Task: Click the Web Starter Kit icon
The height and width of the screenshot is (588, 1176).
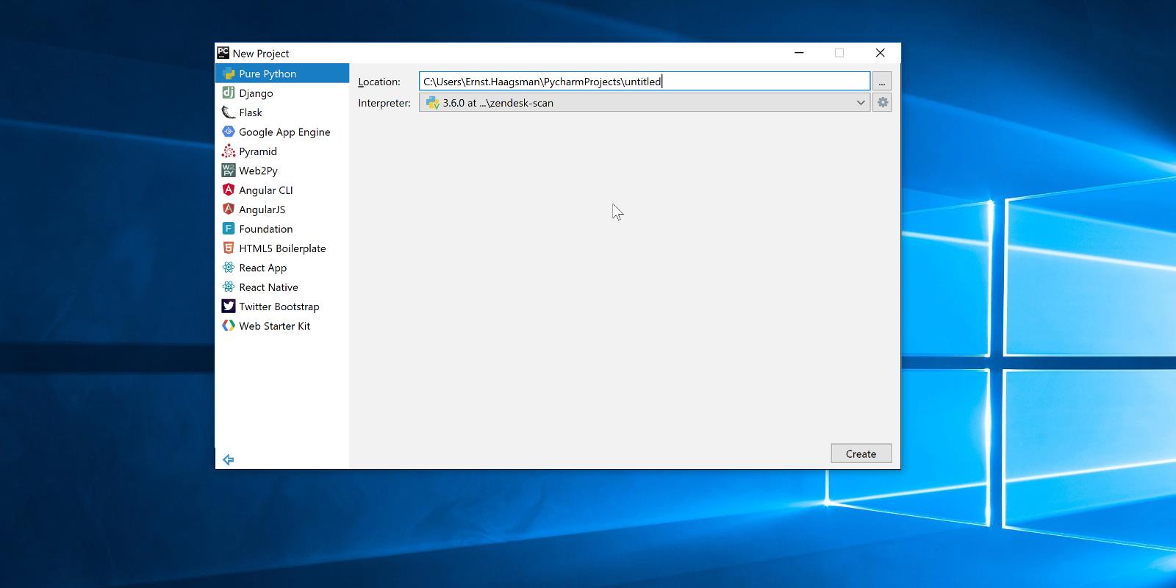Action: click(229, 326)
